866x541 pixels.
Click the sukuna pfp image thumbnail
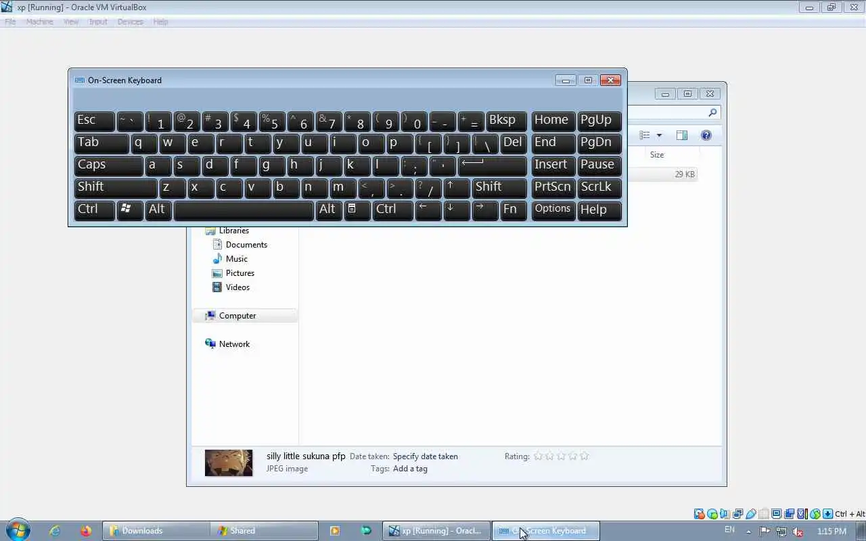coord(229,463)
